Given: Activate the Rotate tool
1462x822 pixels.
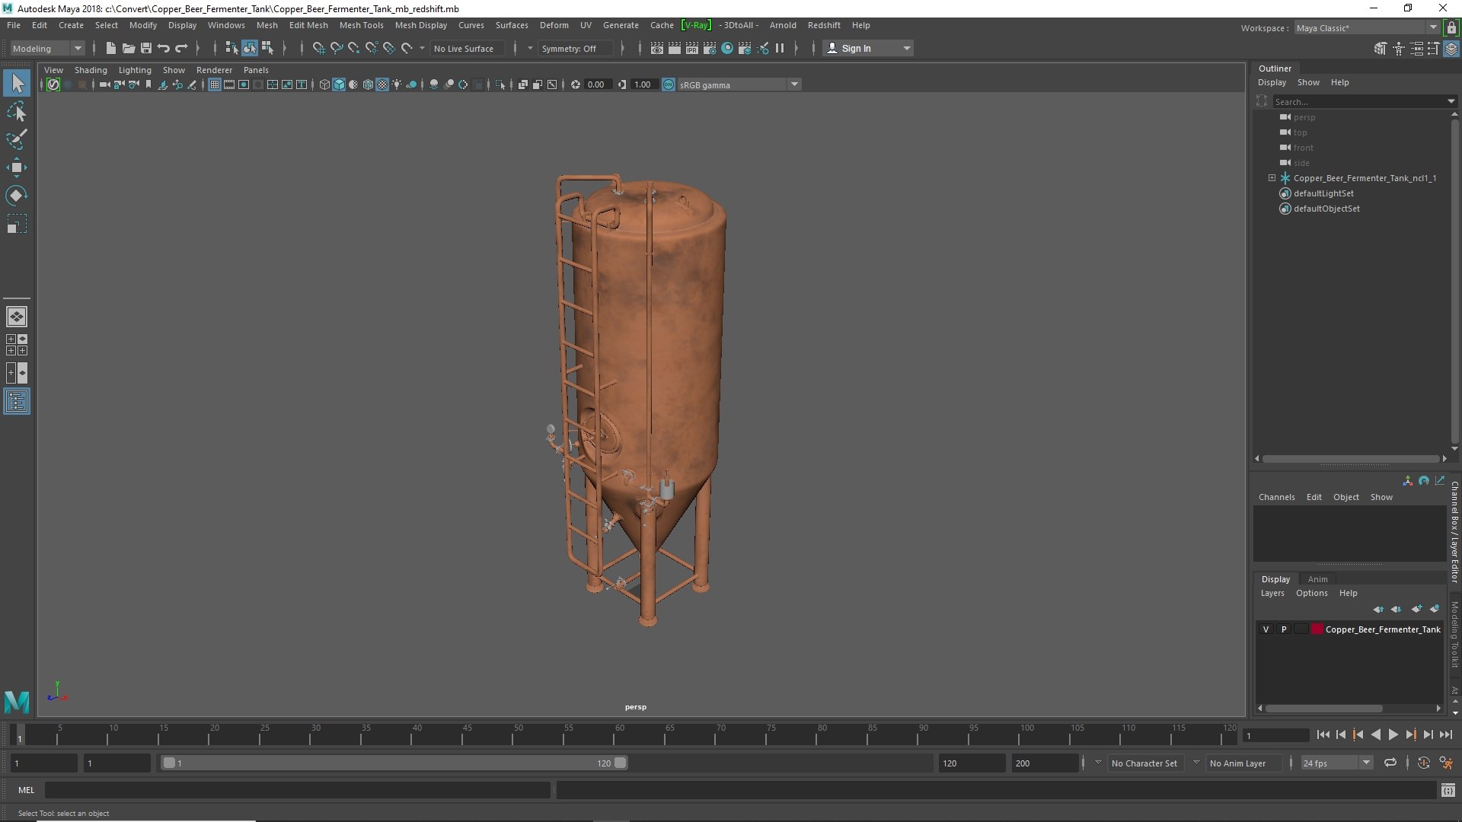Looking at the screenshot, I should tap(17, 196).
